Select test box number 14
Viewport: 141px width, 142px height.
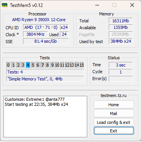tap(77, 65)
